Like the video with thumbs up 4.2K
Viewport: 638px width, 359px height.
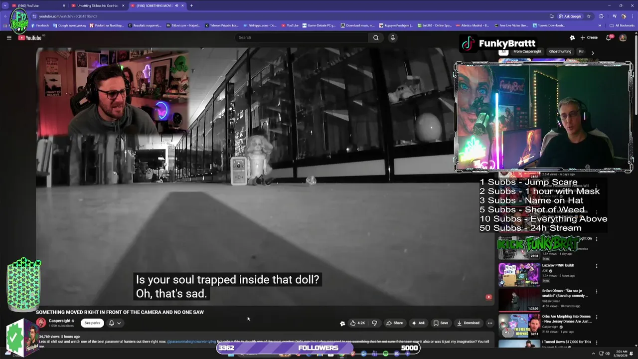pos(357,323)
